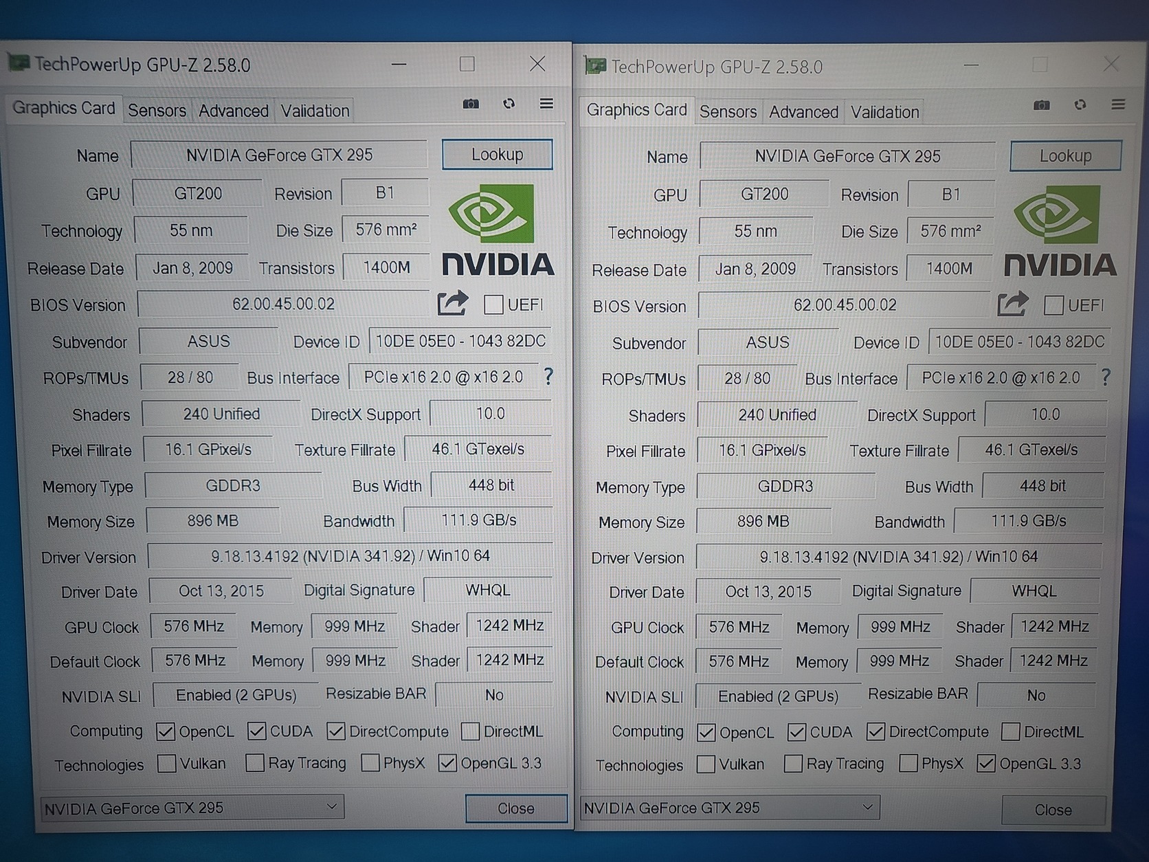Viewport: 1149px width, 862px height.
Task: Toggle CUDA checkbox in left window
Action: pyautogui.click(x=256, y=731)
